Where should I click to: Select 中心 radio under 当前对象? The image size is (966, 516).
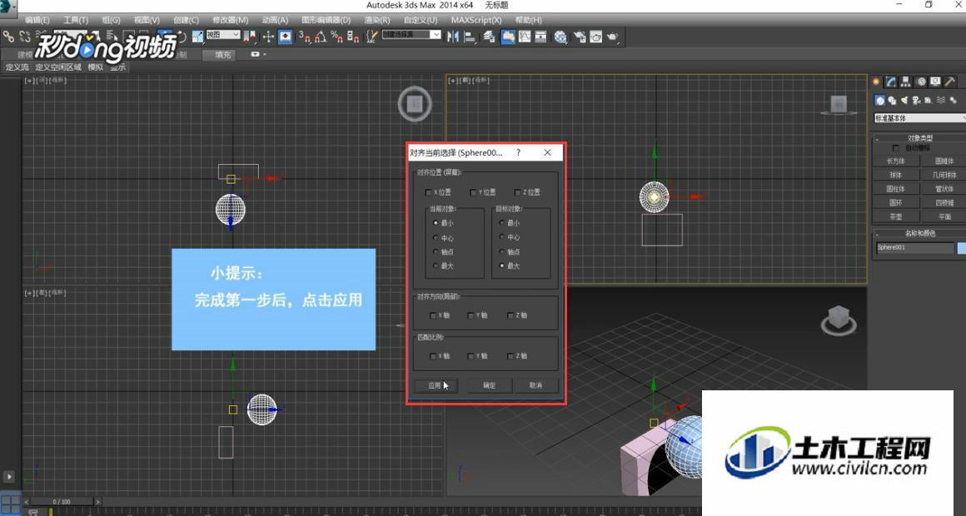point(436,238)
